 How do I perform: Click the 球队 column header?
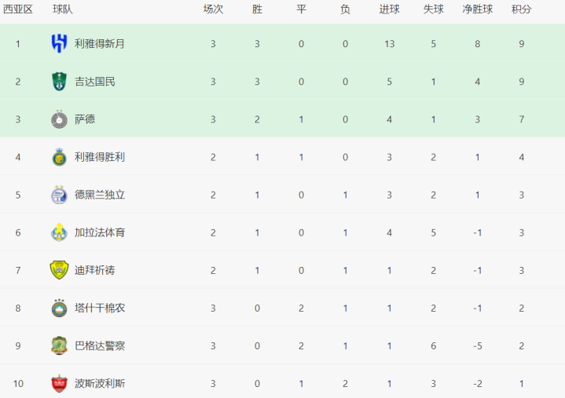click(63, 9)
